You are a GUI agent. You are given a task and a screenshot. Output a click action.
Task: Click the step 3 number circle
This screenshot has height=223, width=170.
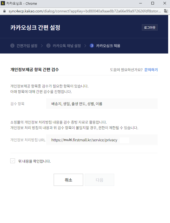click(x=92, y=46)
